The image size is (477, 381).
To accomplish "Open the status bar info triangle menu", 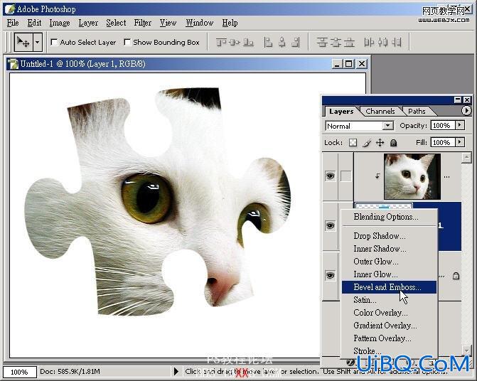I will [176, 371].
